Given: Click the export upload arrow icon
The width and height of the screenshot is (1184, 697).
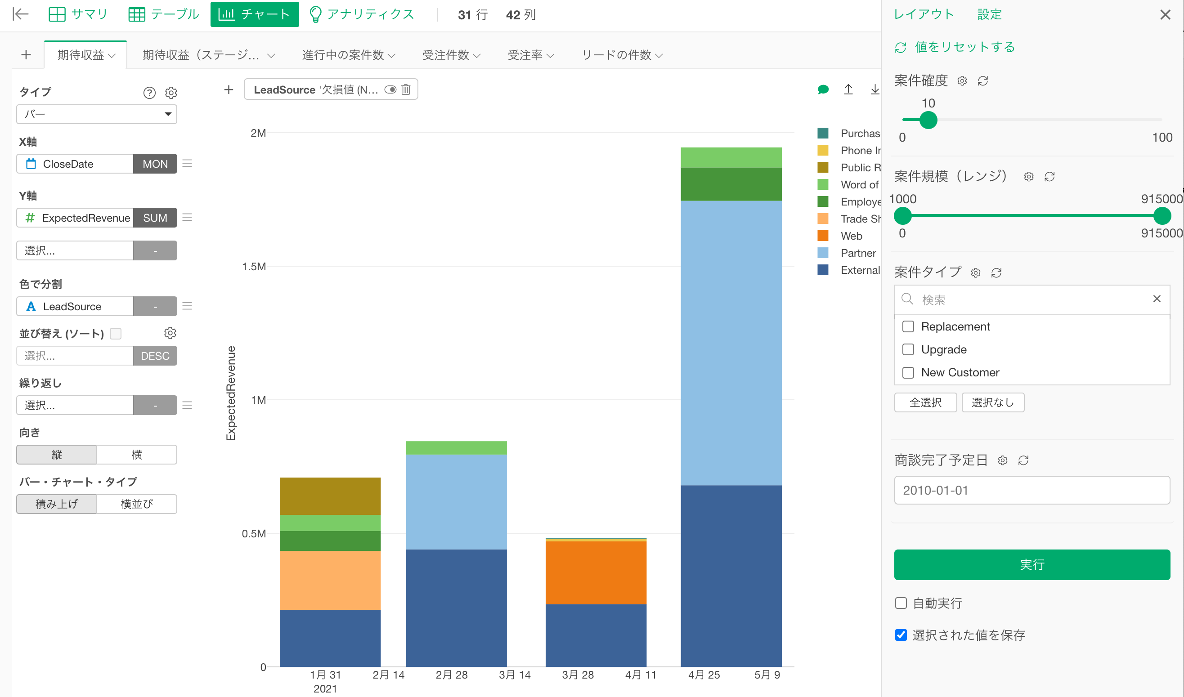Looking at the screenshot, I should [848, 89].
